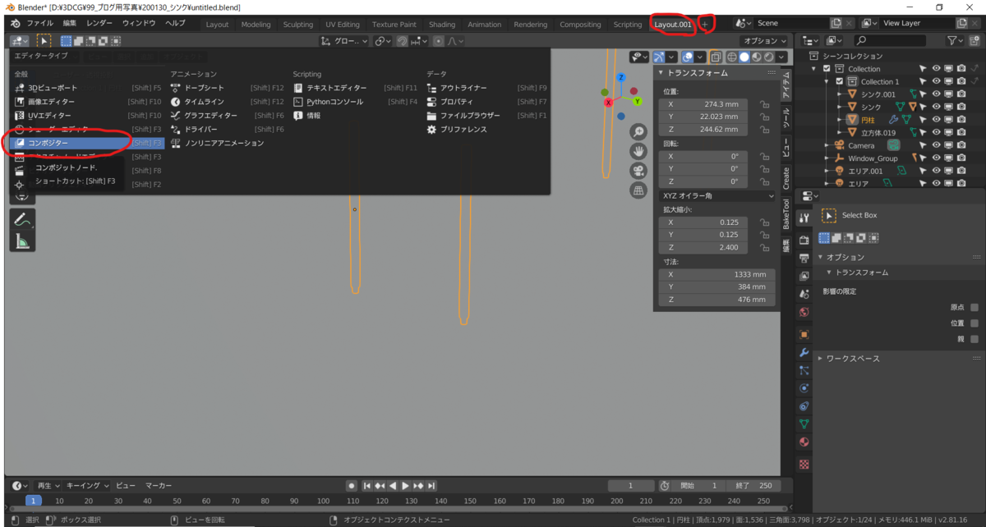Open the オプション dropdown in header

tap(763, 41)
